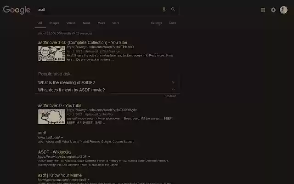294x184 pixels.
Task: Open the asdf www.asdf.com result title
Action: pyautogui.click(x=42, y=133)
